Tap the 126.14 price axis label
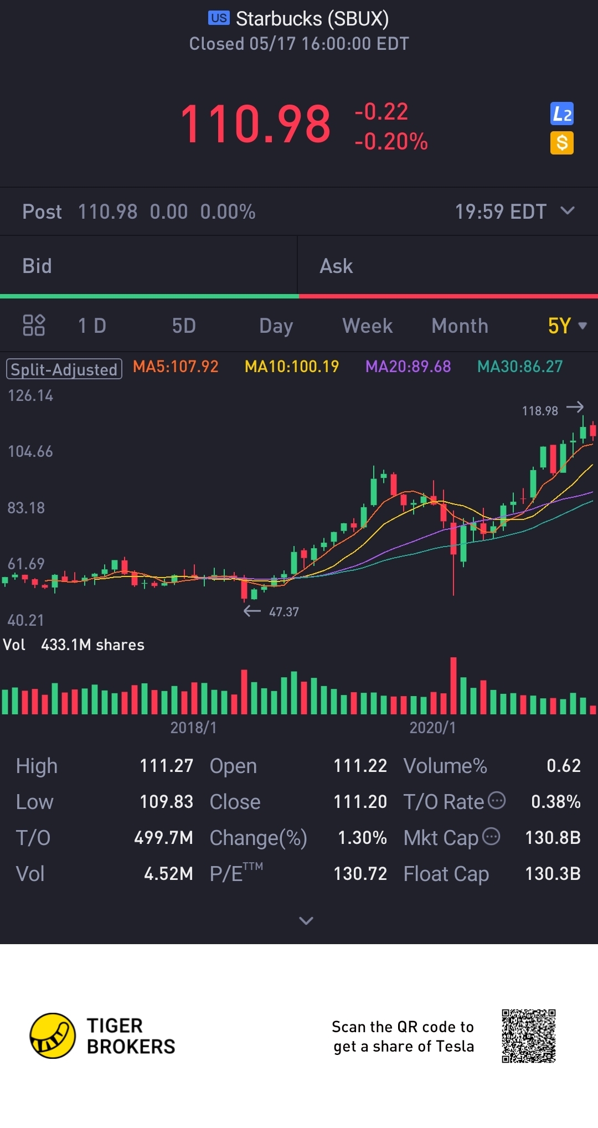The height and width of the screenshot is (1128, 598). (30, 395)
